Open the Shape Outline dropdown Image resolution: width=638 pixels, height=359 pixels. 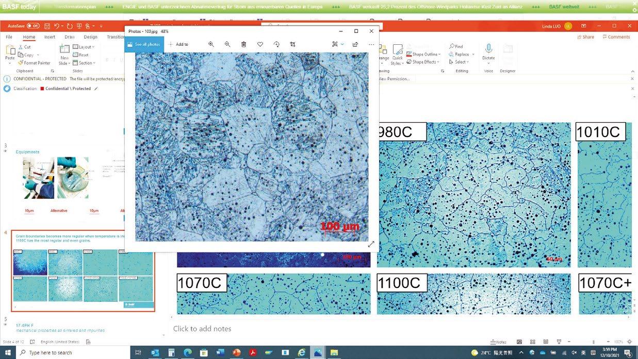tap(424, 54)
